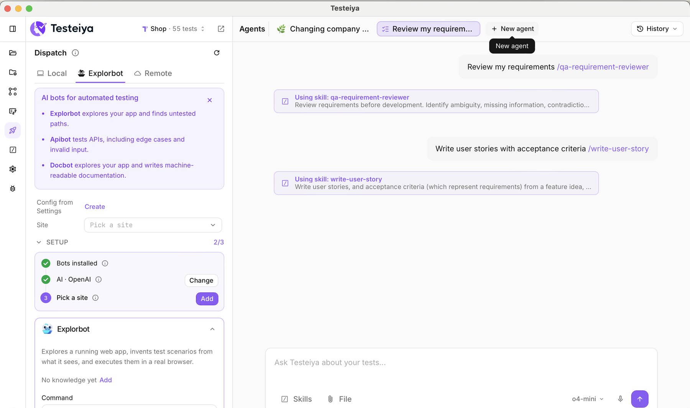Attach a File with the paperclip
Image resolution: width=690 pixels, height=408 pixels.
pos(339,399)
